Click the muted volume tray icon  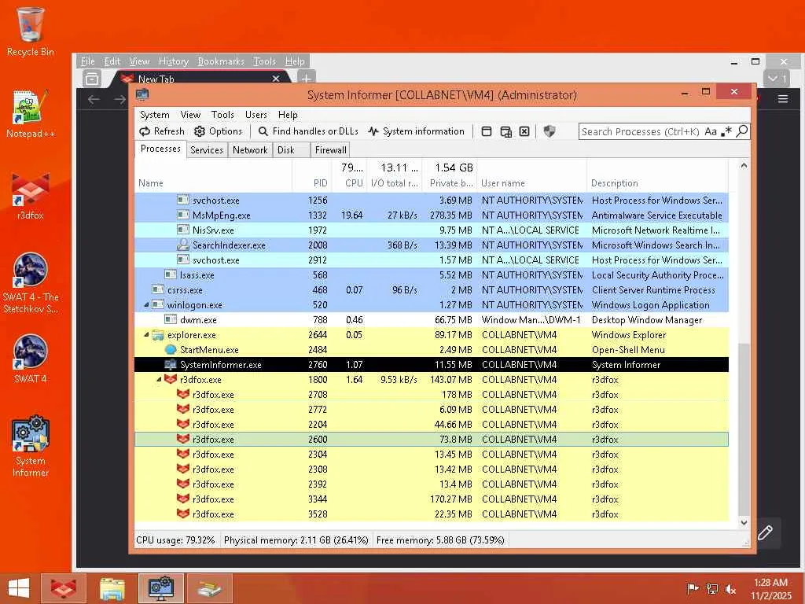(730, 588)
